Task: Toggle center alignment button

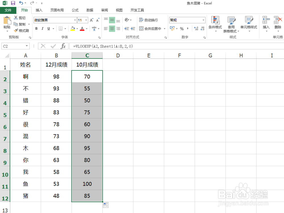Action: 112,28
